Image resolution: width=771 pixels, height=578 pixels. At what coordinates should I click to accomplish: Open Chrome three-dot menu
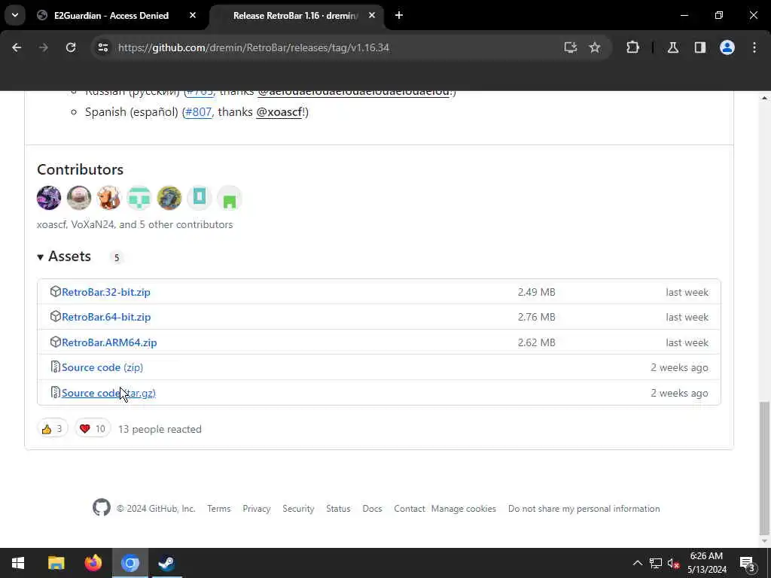click(754, 47)
